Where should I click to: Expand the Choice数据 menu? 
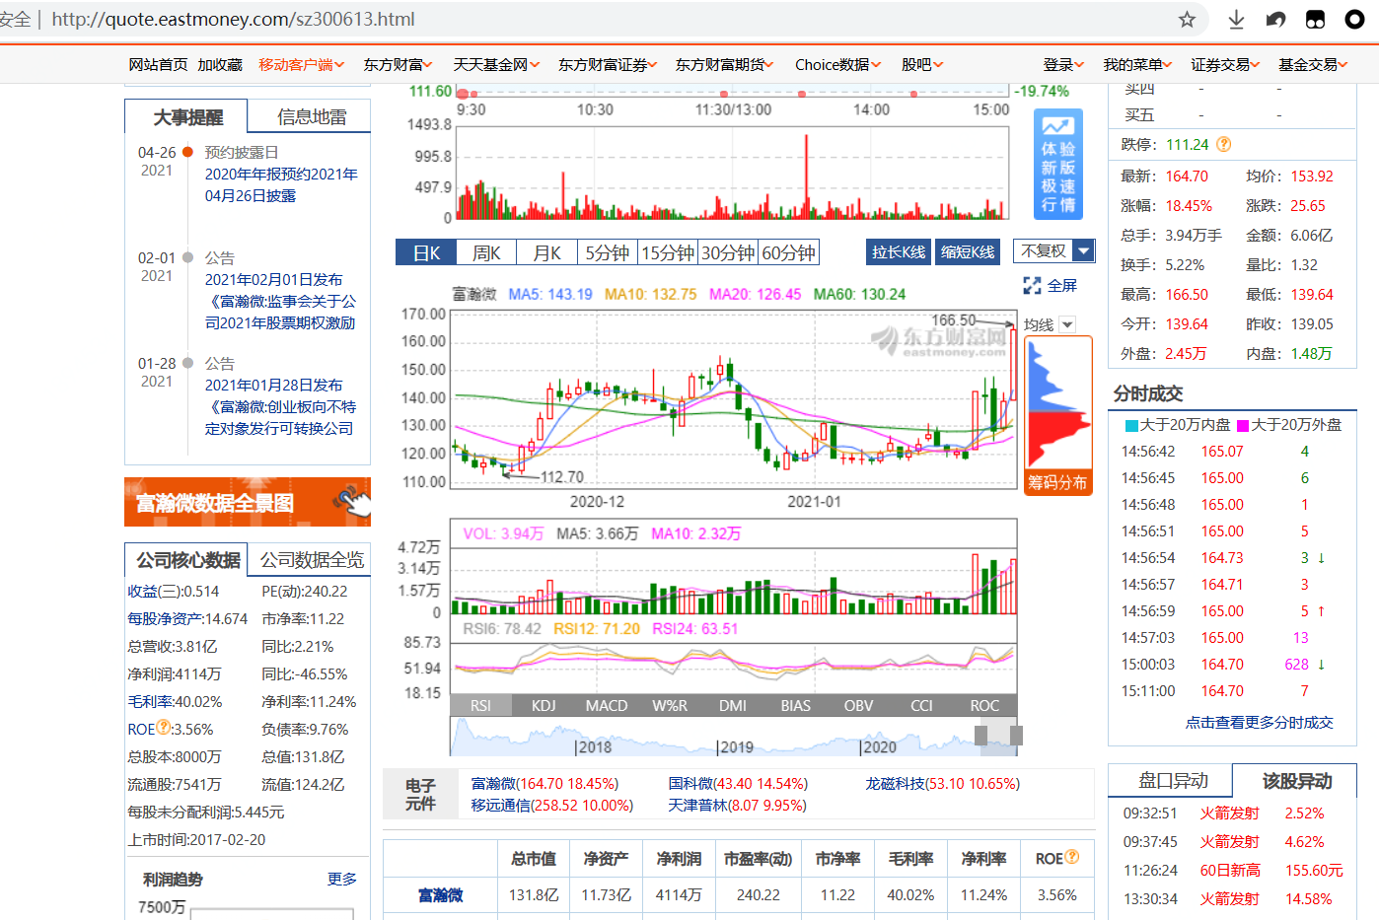(838, 65)
